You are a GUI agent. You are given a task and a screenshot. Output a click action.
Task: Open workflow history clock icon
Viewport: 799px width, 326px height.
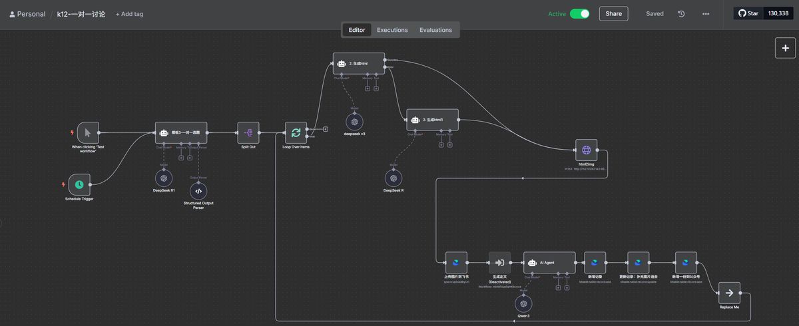coord(681,14)
